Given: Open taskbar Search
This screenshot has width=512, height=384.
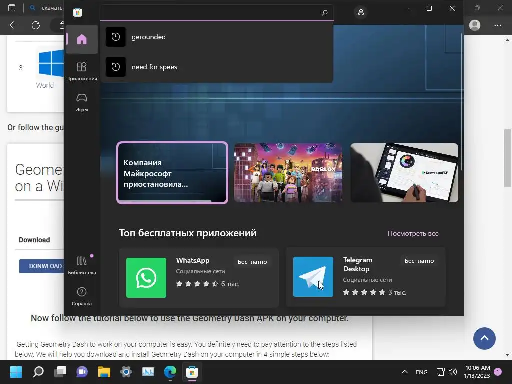Looking at the screenshot, I should point(38,372).
